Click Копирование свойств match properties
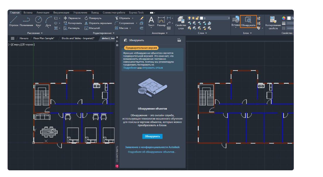Screen dimensions: 323x177 (273, 23)
